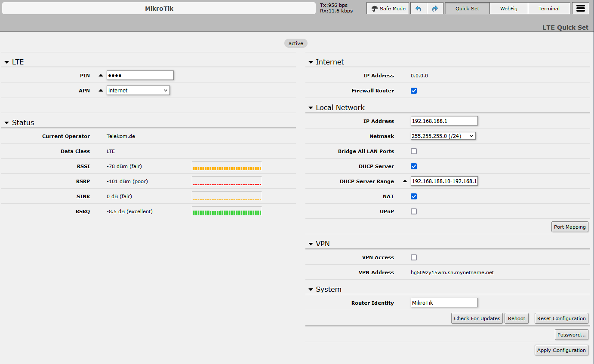Focus the Router Identity field
The image size is (594, 364).
444,303
